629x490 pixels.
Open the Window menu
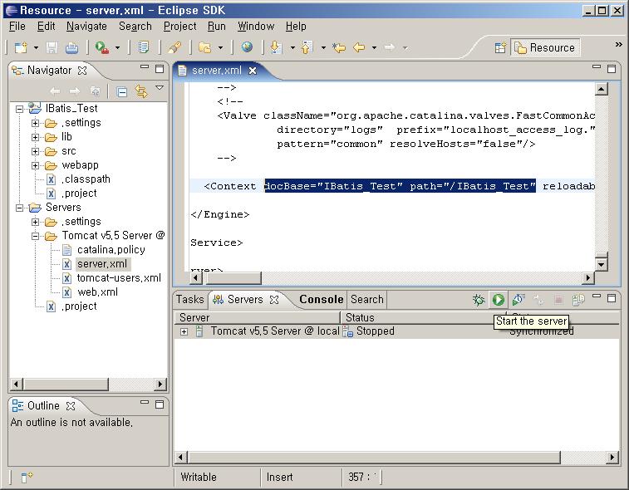point(256,27)
